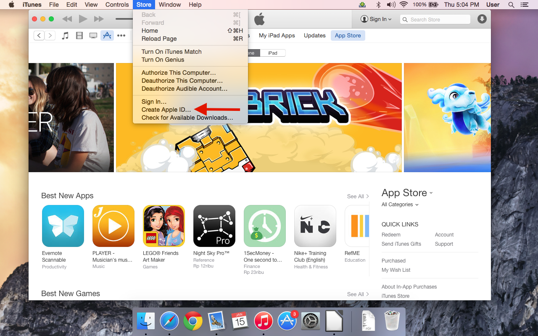Choose Create Apple ID menu item
Screen dimensions: 538x336
166,110
